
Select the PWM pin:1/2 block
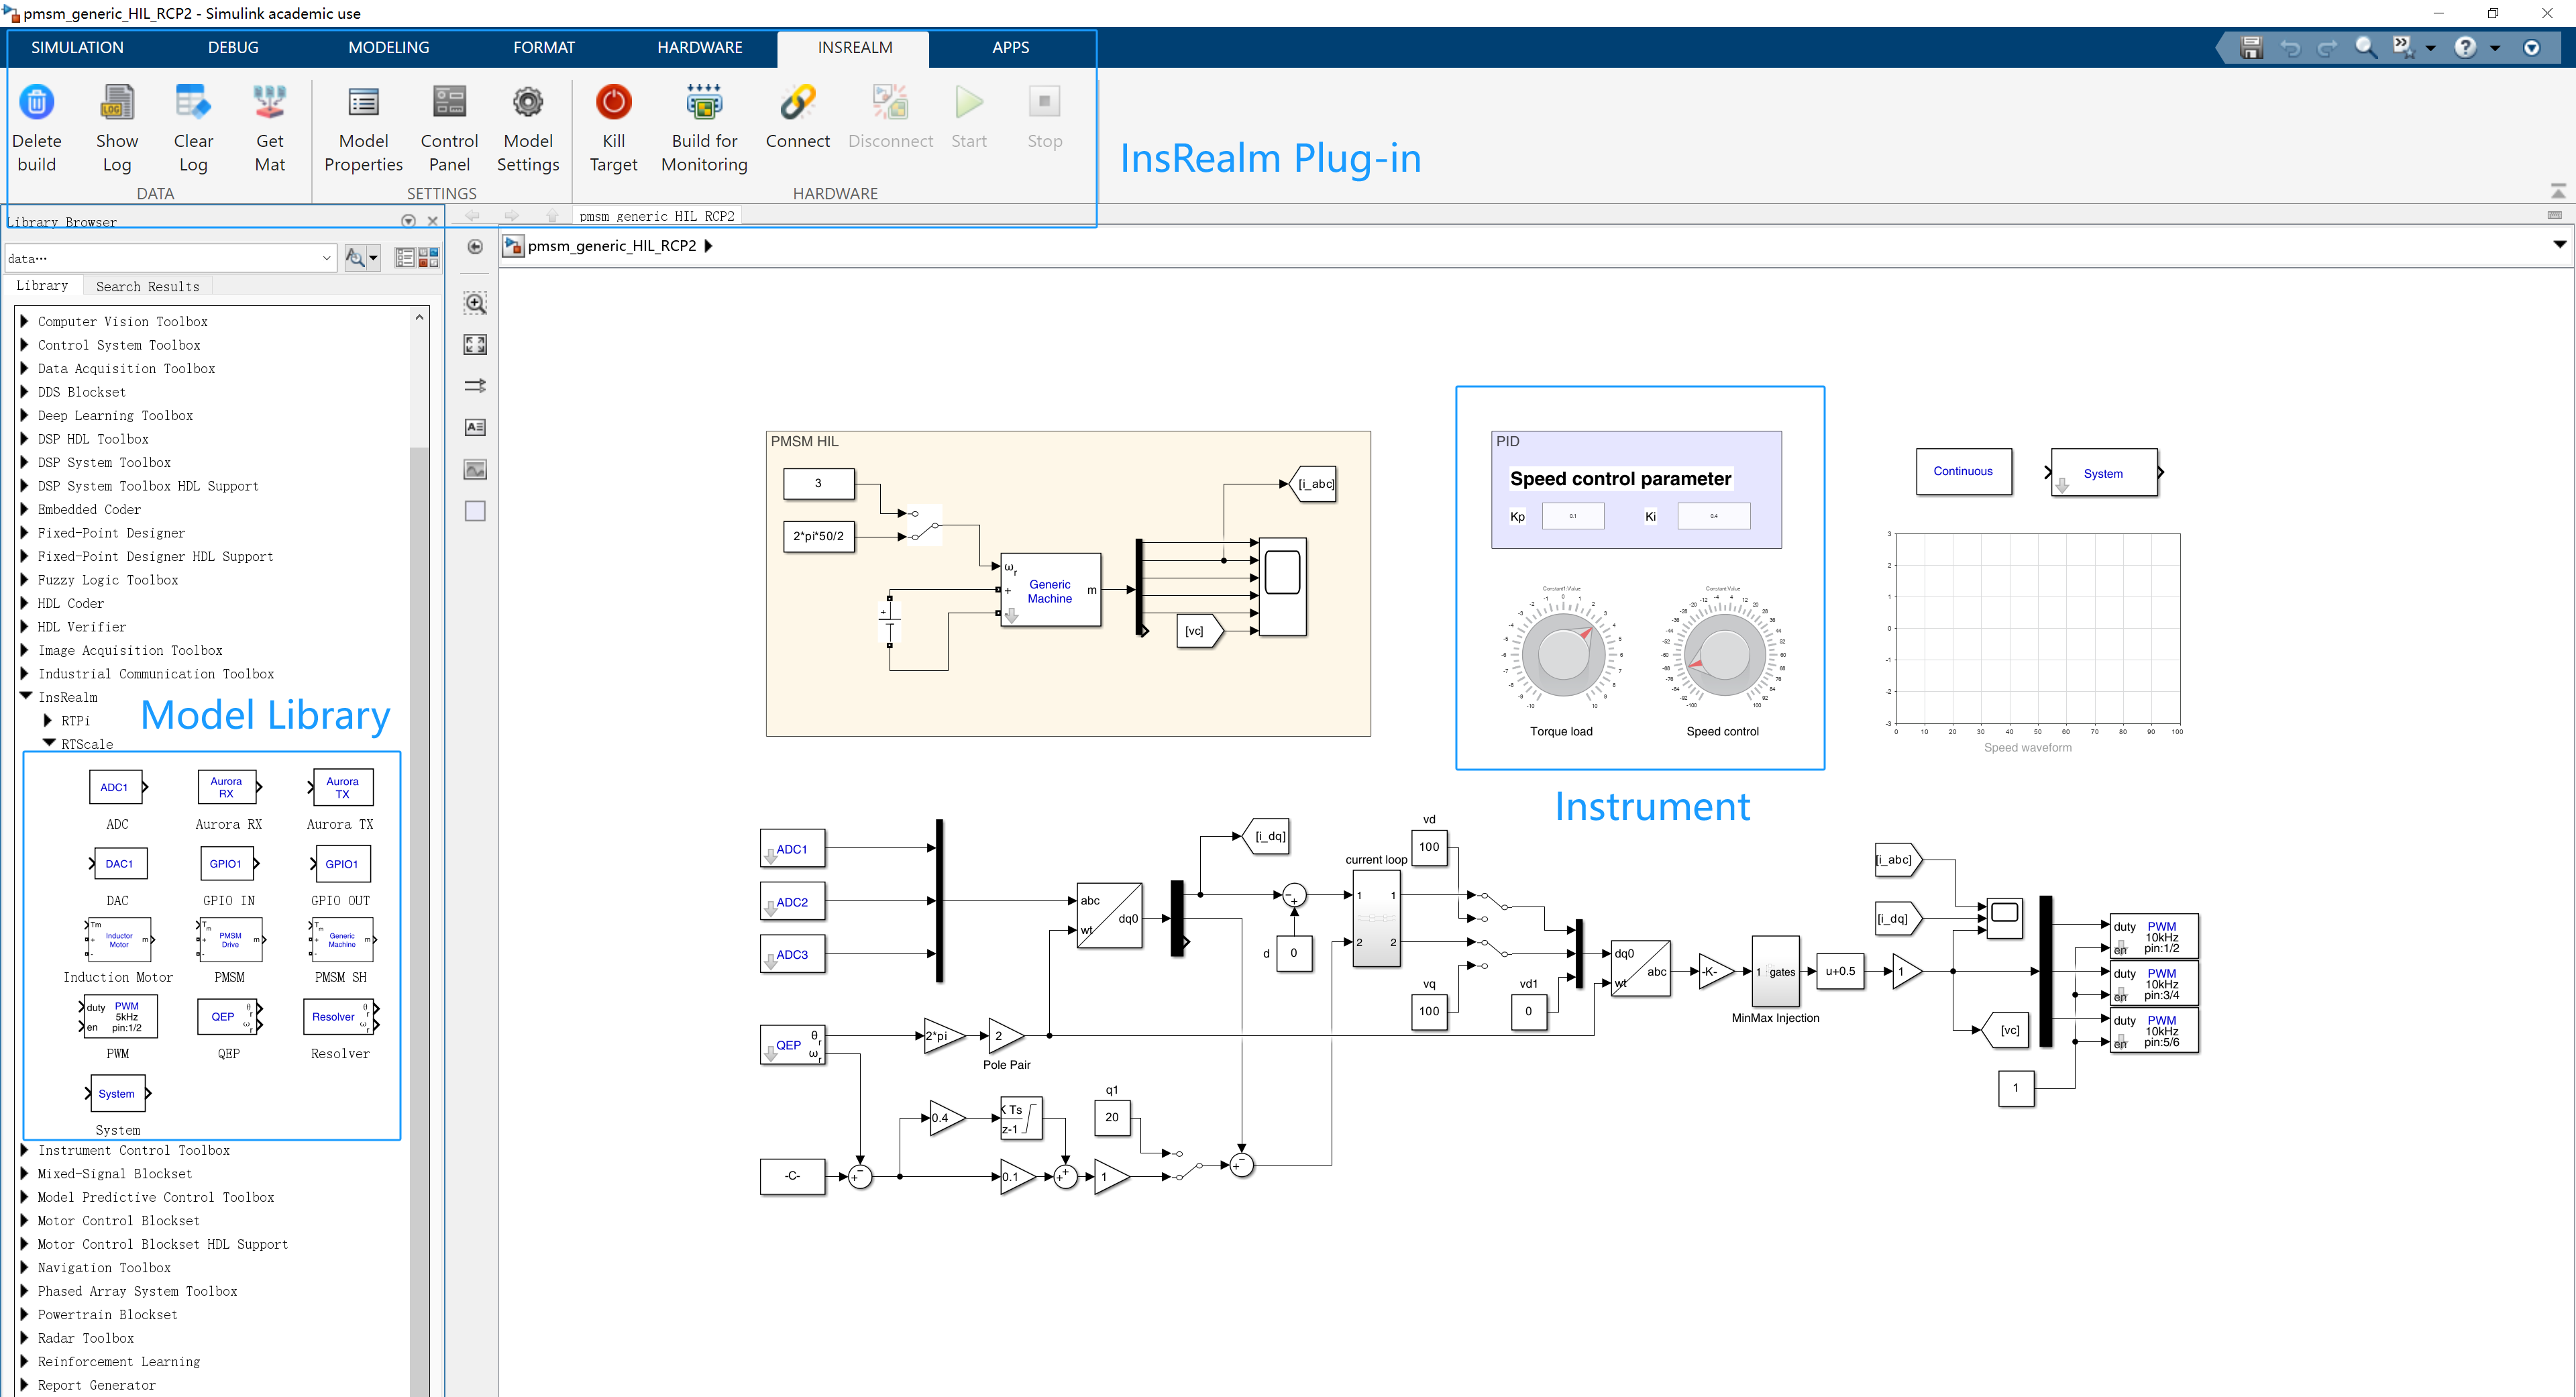2154,937
